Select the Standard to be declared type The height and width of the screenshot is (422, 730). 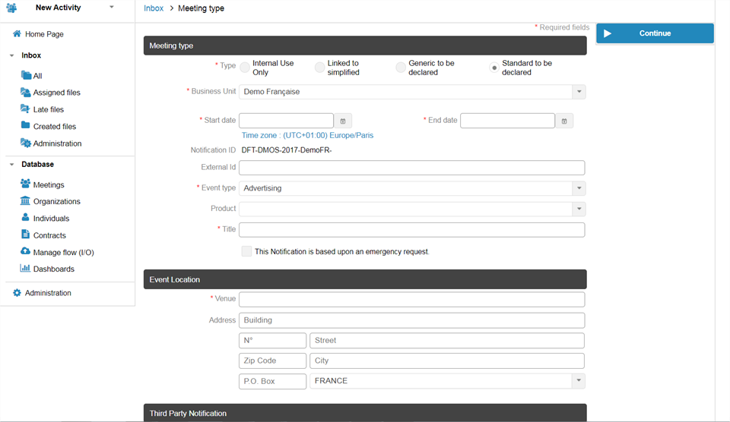point(494,68)
